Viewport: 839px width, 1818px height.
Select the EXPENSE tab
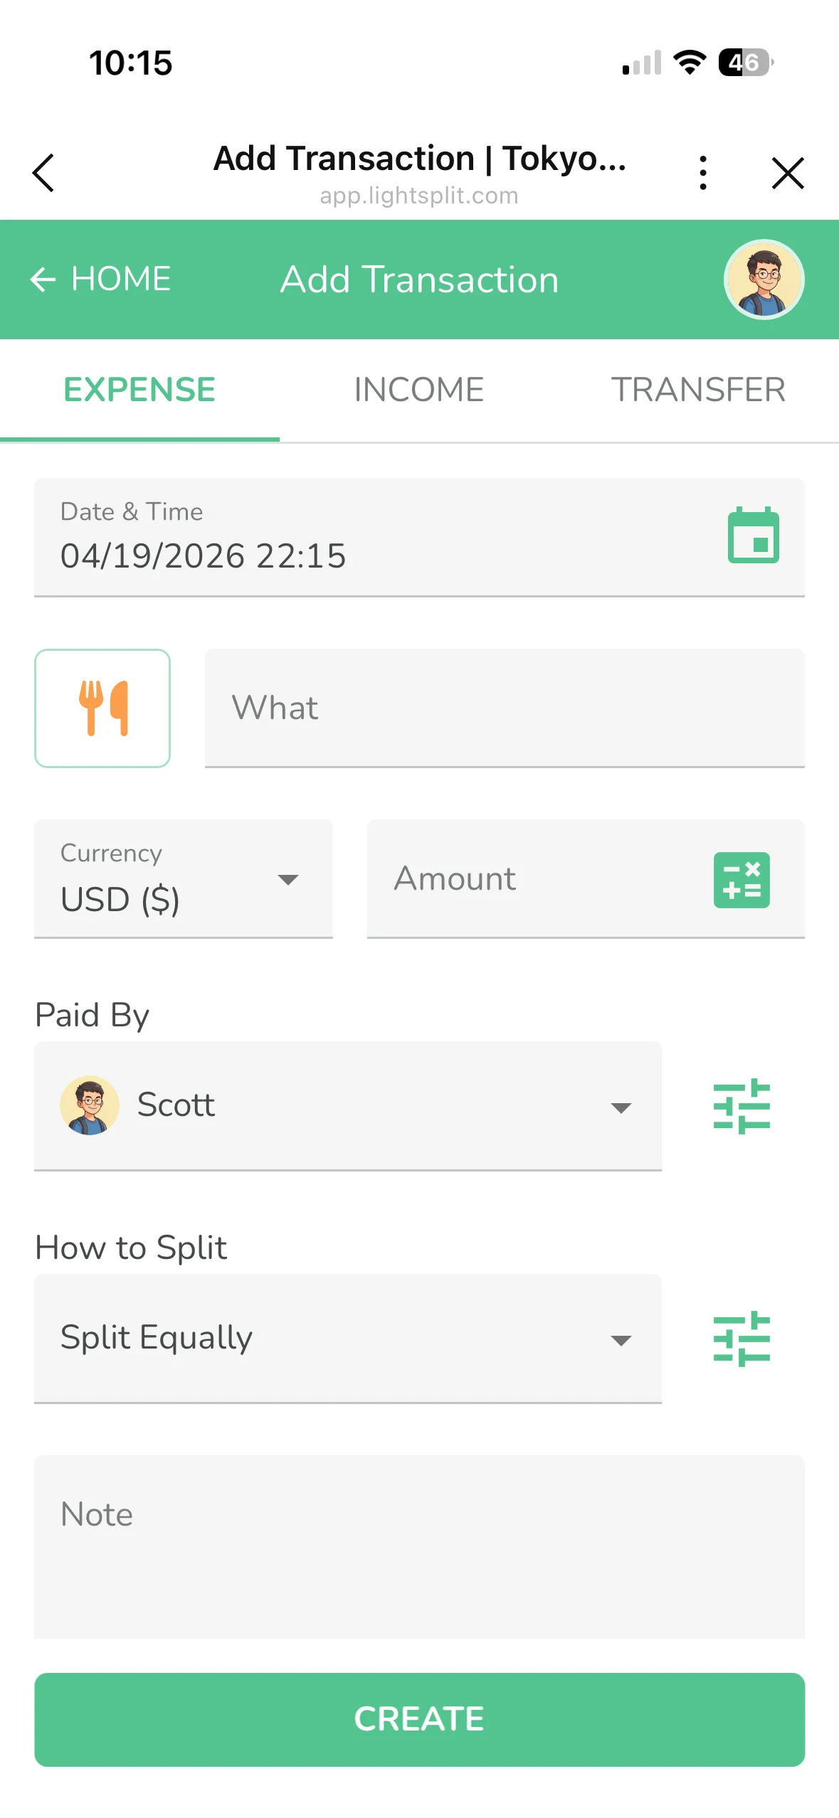(x=139, y=390)
